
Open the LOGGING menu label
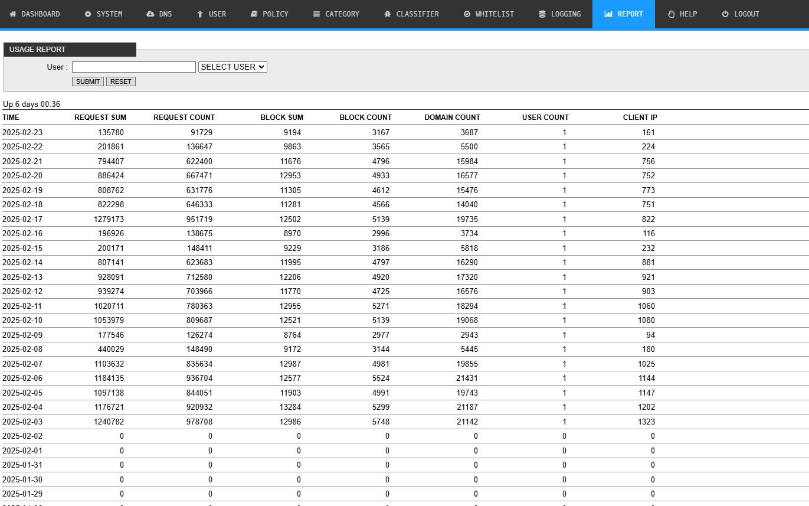point(566,14)
